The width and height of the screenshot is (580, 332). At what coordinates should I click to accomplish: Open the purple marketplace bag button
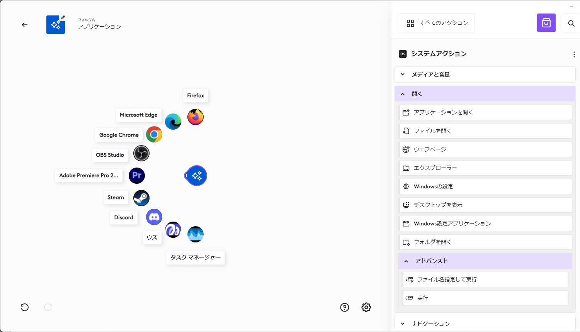click(x=546, y=23)
